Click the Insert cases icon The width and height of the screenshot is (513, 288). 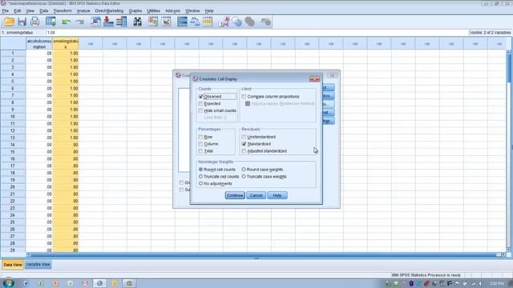[153, 22]
